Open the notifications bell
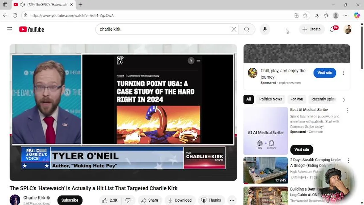 [332, 29]
